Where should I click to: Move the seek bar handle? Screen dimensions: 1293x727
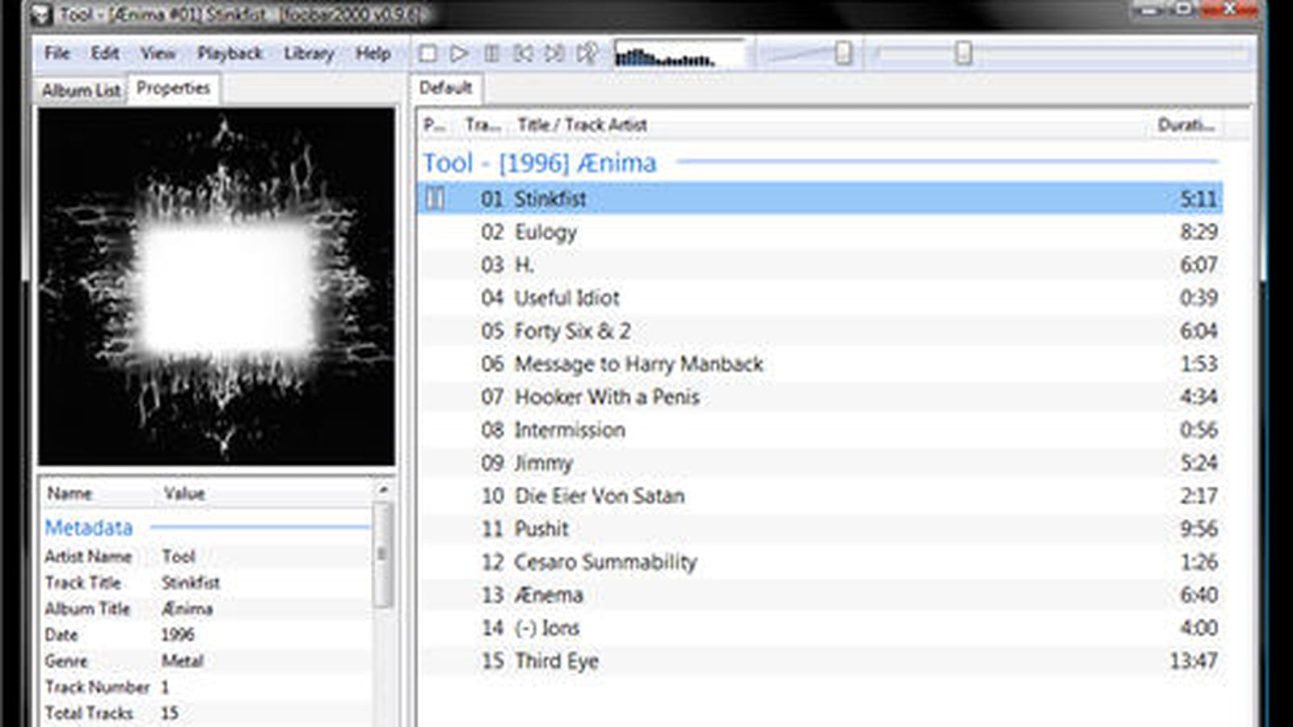click(962, 53)
